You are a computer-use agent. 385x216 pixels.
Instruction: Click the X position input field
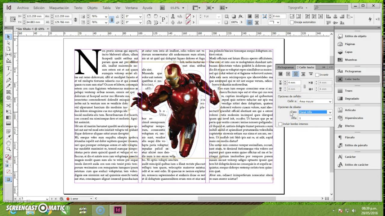[x=35, y=16]
